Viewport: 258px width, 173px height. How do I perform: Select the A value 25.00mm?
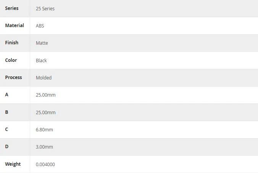[45, 95]
